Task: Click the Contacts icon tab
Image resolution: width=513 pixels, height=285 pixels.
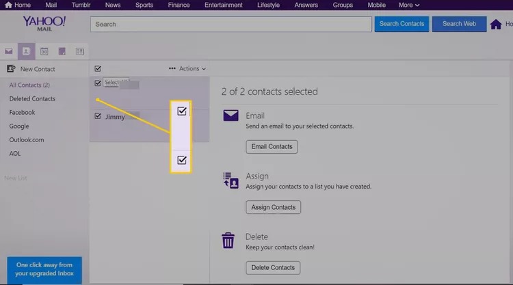Action: pyautogui.click(x=26, y=51)
